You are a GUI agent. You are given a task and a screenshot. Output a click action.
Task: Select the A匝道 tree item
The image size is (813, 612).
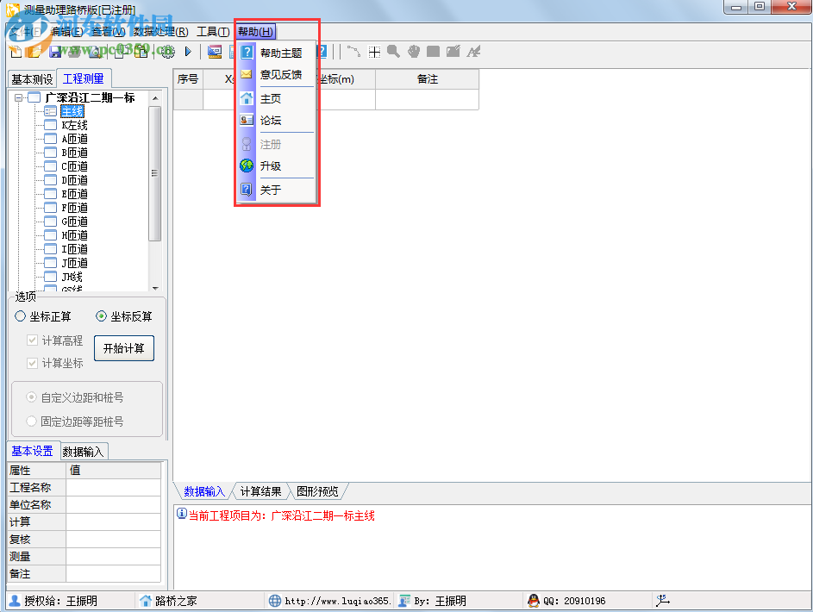pyautogui.click(x=74, y=139)
